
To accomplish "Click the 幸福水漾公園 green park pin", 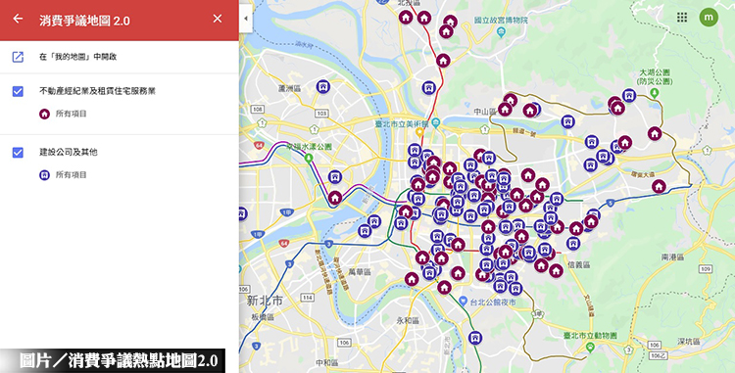I will 309,158.
